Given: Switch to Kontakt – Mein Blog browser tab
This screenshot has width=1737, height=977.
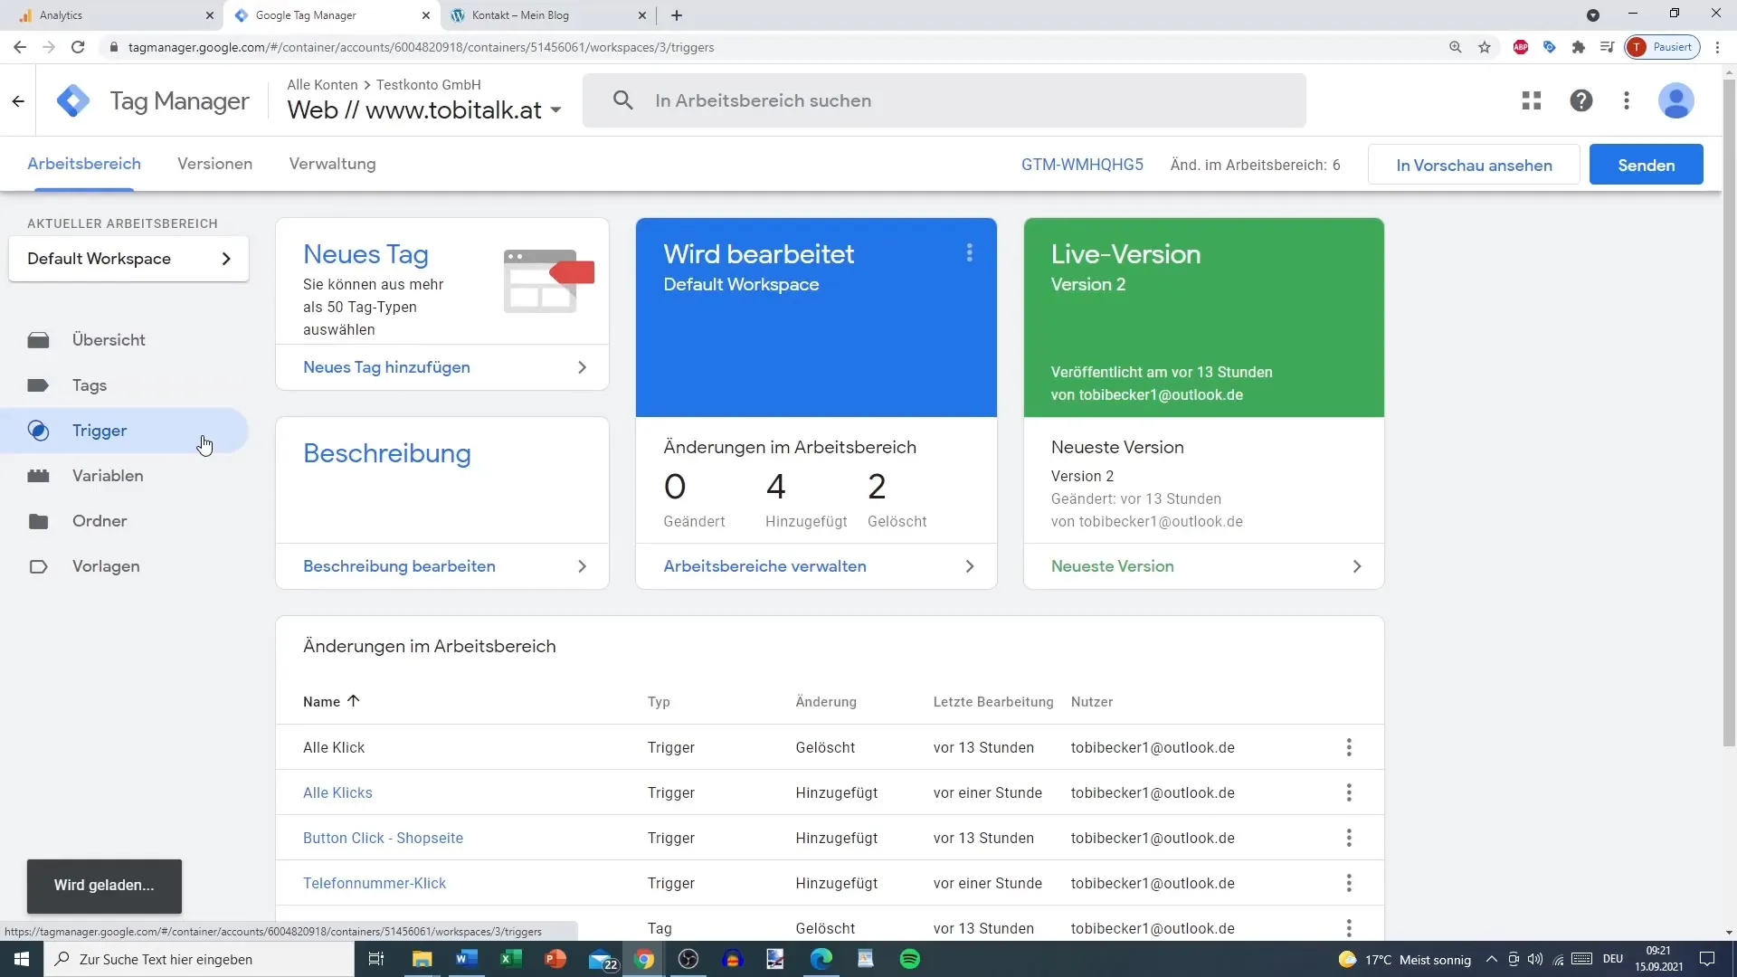Looking at the screenshot, I should [x=549, y=15].
